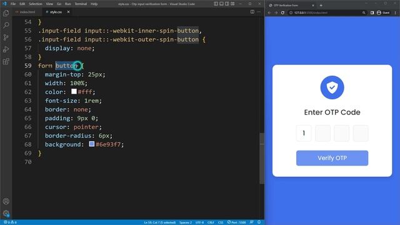
Task: Open the Accounts menu icon
Action: click(6, 201)
